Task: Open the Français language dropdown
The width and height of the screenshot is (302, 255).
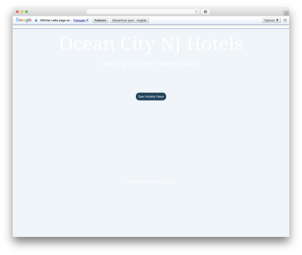Action: 81,20
